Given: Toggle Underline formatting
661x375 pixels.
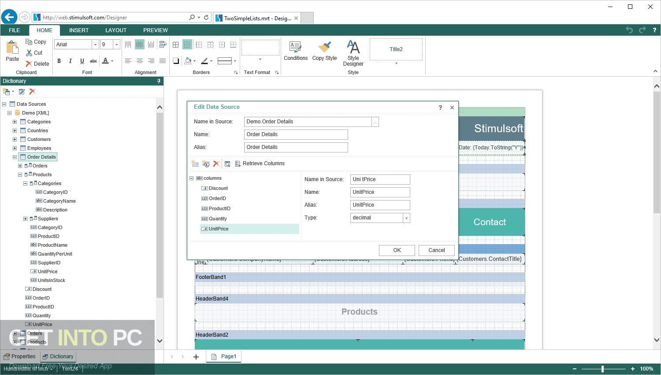Looking at the screenshot, I should tap(82, 61).
